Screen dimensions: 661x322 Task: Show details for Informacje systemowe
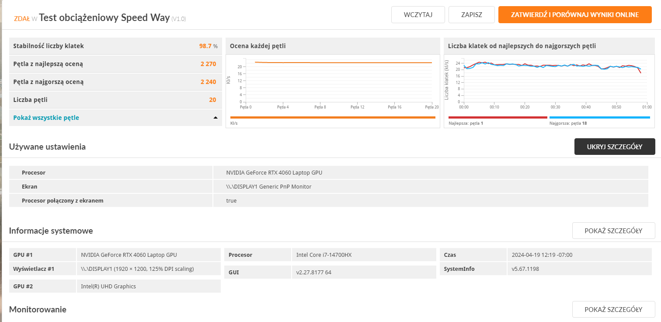[x=613, y=231]
